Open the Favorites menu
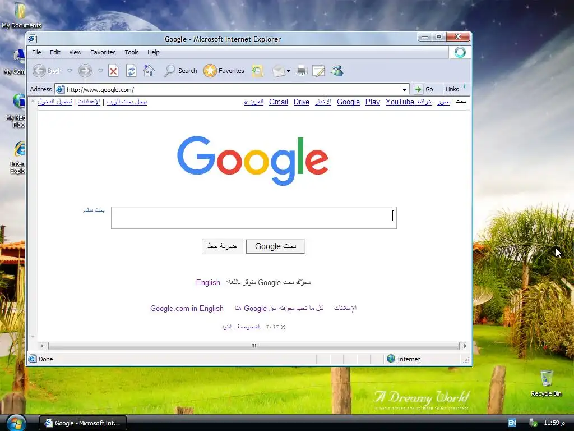Screen dimensions: 574x431 [x=103, y=52]
